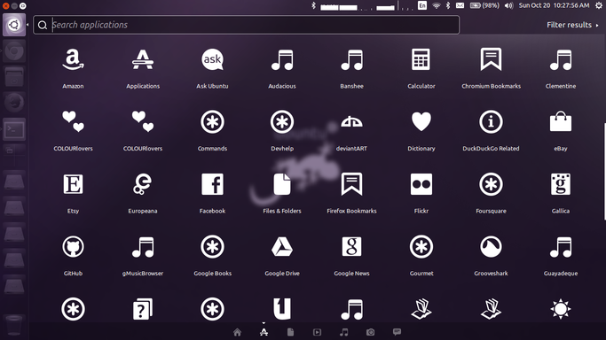Screen dimensions: 606x340
Task: Switch to the Photos lens tab
Action: (370, 332)
